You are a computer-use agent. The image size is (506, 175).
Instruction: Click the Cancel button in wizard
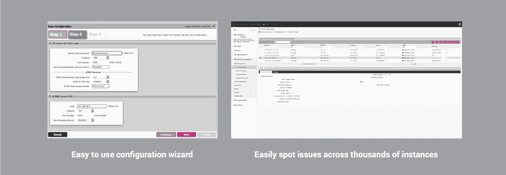pyautogui.click(x=58, y=135)
